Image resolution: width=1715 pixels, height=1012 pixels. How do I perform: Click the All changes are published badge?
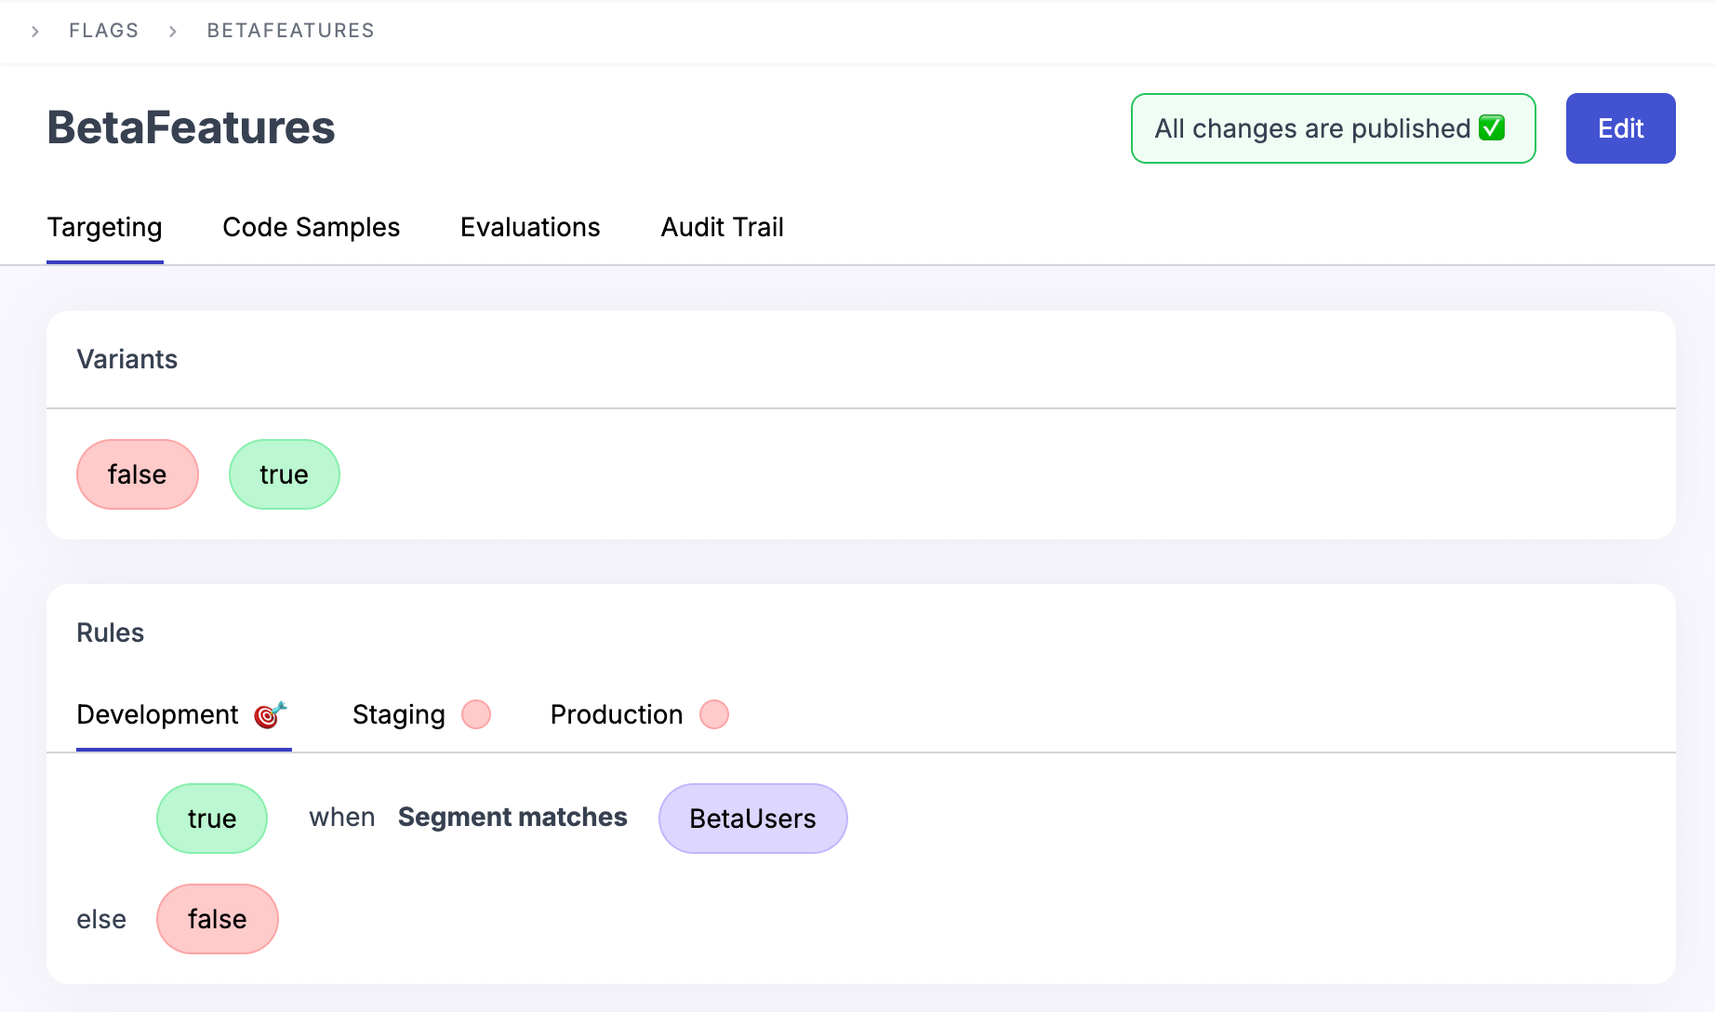click(1332, 128)
